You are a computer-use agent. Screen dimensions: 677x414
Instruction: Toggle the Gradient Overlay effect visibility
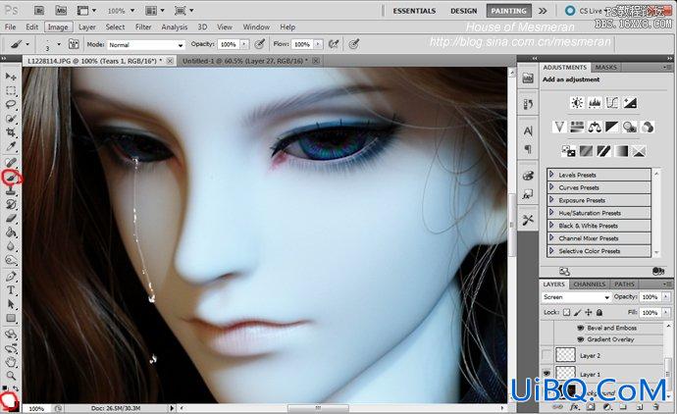(581, 339)
